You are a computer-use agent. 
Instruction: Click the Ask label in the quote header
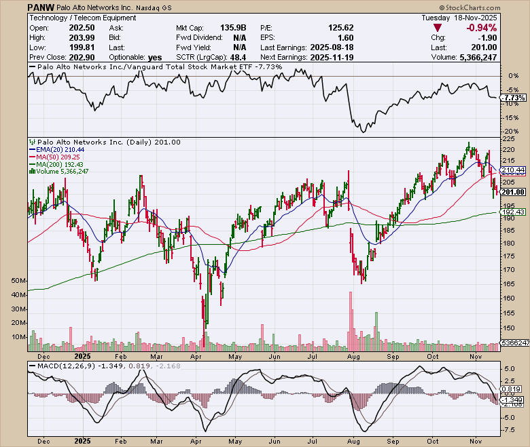coord(116,28)
